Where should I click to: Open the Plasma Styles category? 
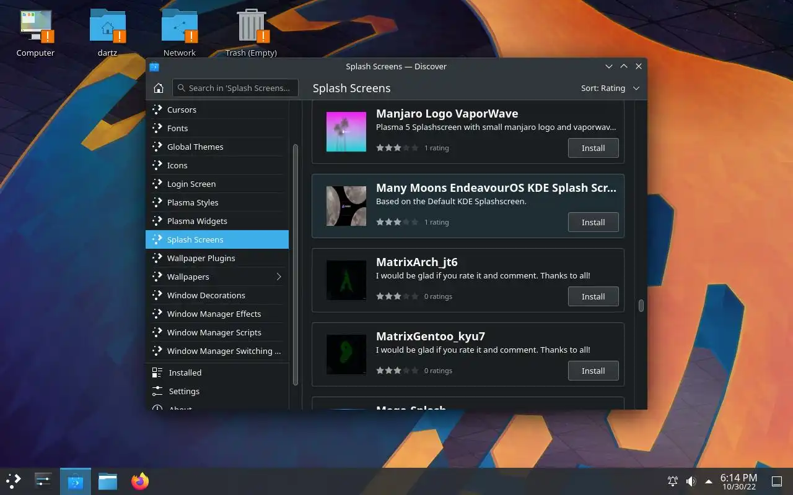[217, 202]
